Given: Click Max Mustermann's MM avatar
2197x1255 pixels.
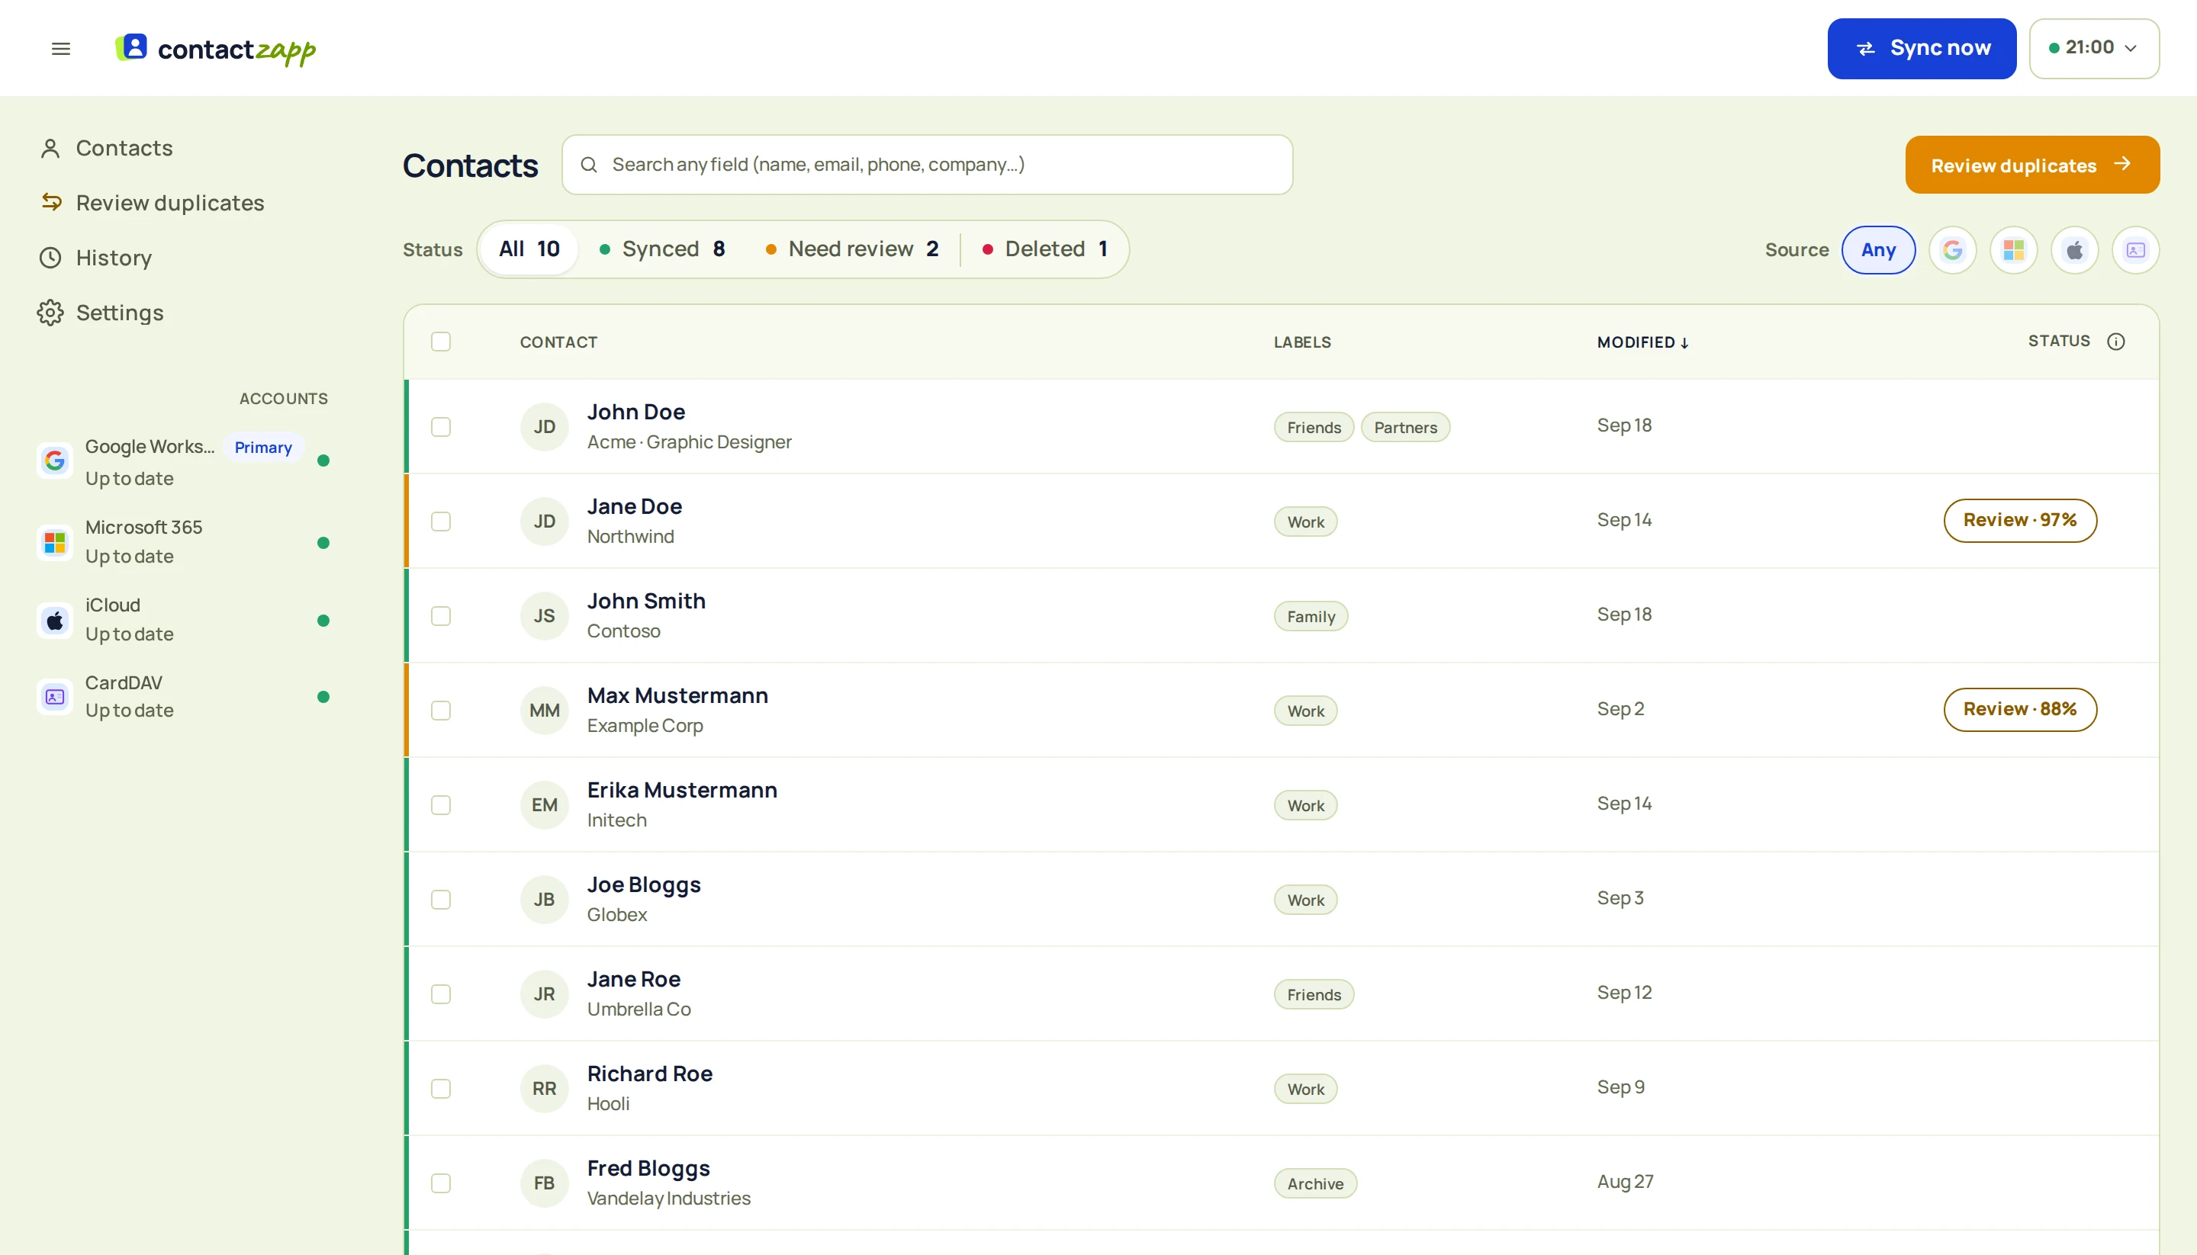Looking at the screenshot, I should click(544, 711).
